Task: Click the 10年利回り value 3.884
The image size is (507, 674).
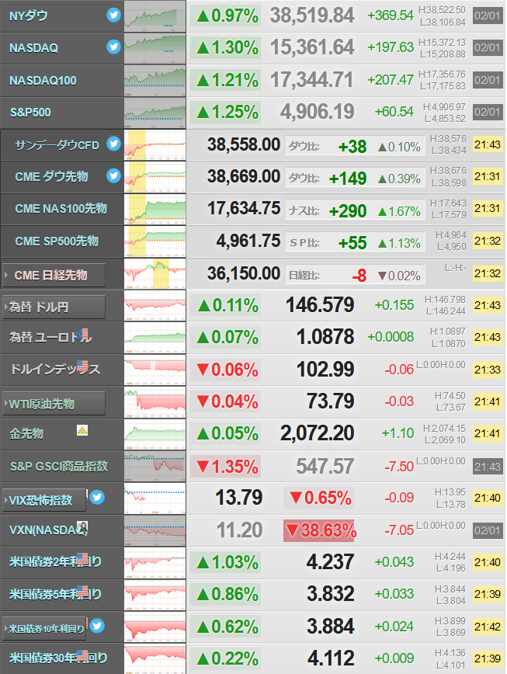Action: click(331, 626)
